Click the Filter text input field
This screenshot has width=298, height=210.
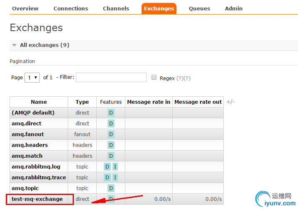(111, 78)
